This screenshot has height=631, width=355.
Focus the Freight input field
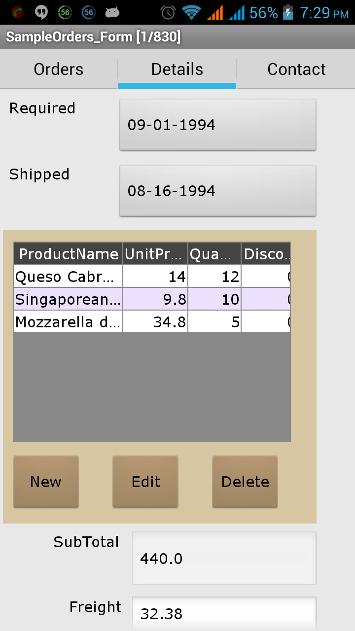coord(224,614)
